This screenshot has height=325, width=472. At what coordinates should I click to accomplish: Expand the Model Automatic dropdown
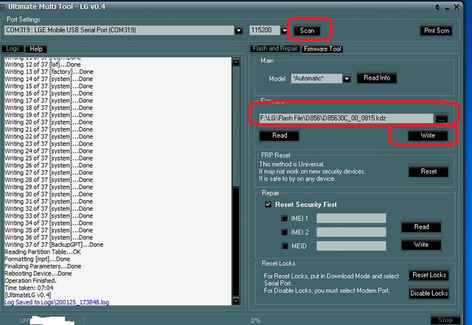(347, 79)
